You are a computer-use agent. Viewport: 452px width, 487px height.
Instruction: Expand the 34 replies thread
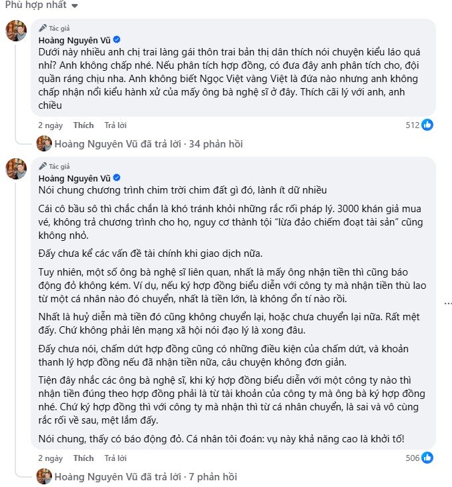pyautogui.click(x=149, y=143)
